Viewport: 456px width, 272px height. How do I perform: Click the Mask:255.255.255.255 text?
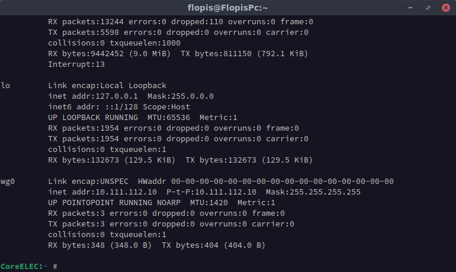click(313, 192)
